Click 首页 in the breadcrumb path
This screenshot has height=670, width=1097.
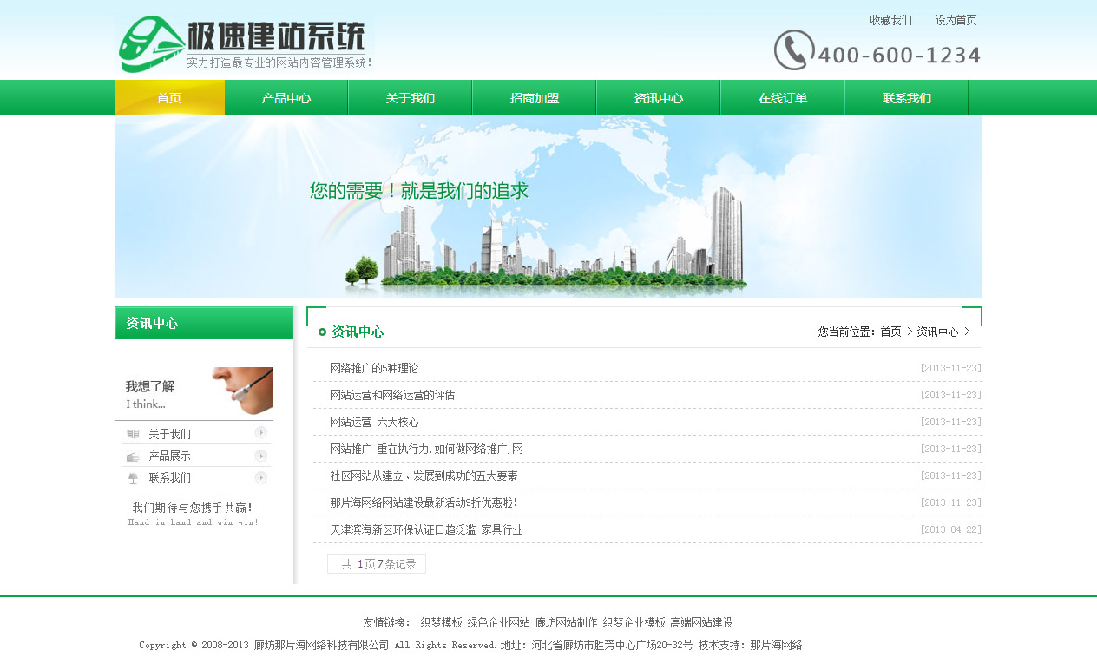pos(890,332)
